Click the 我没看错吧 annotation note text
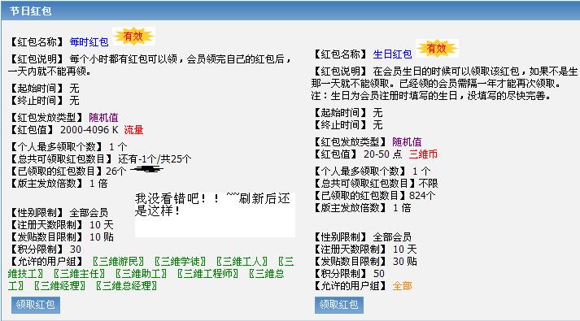This screenshot has width=580, height=321. (212, 205)
